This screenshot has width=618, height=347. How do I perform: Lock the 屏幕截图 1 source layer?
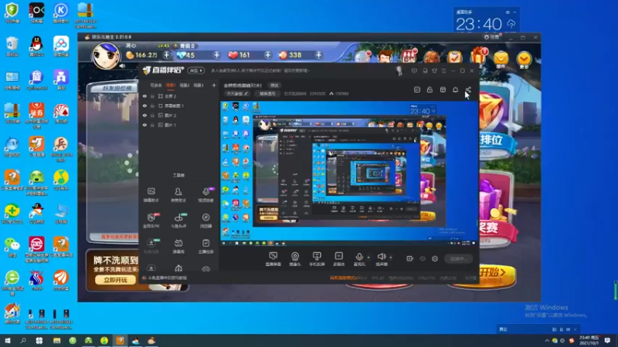152,106
